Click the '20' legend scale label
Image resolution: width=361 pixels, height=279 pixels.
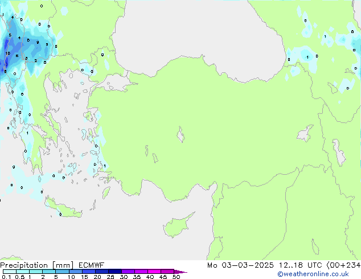[97, 277]
